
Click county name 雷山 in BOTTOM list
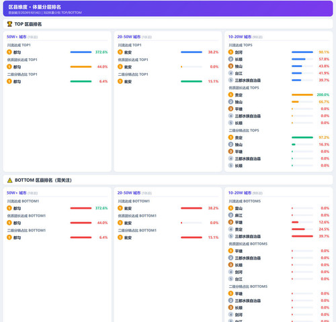(x=239, y=209)
